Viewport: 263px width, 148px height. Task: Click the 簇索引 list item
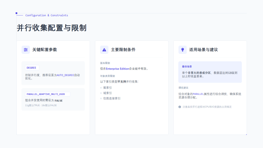pos(107,88)
